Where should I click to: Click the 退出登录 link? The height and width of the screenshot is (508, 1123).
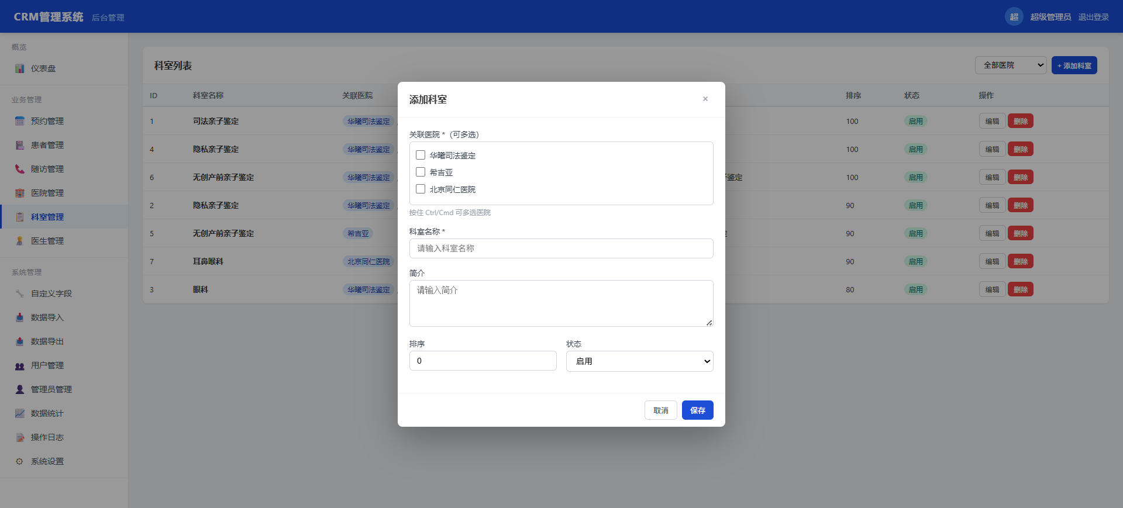[x=1093, y=17]
